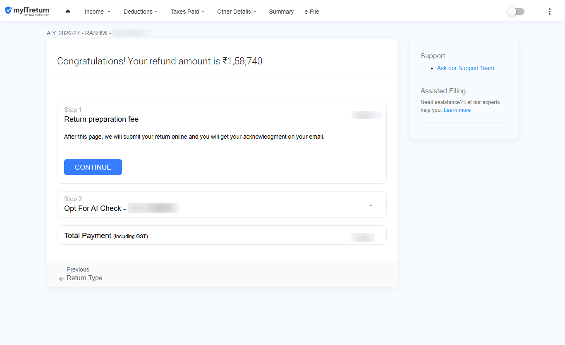
Task: Open the Summary tab
Action: [281, 12]
